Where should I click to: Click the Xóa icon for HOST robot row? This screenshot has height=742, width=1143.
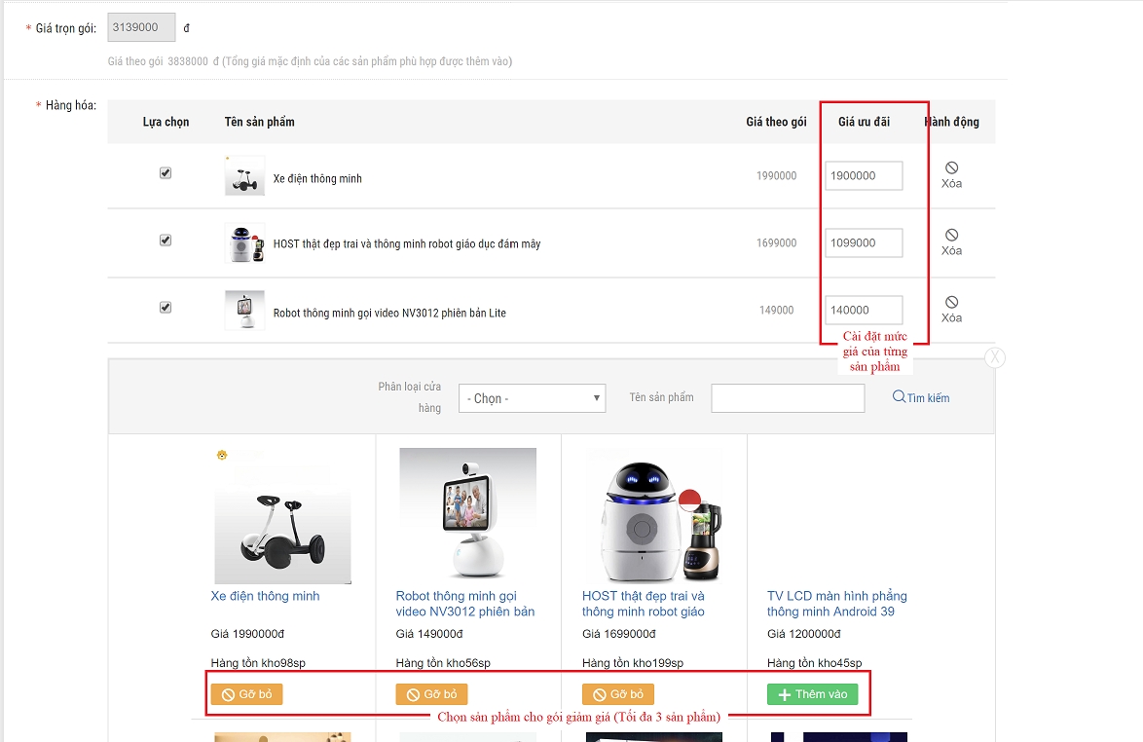(951, 236)
